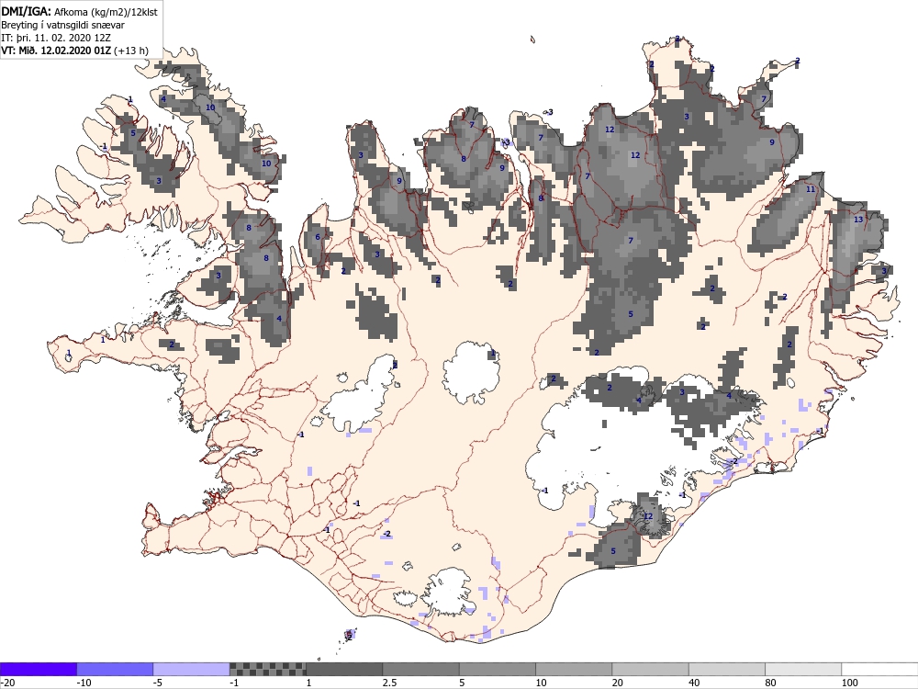Click the map value 13 in the east
This screenshot has width=918, height=689.
coord(858,220)
